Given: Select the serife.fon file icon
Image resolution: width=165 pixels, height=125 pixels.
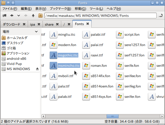Looking at the screenshot, I should [x=120, y=65].
